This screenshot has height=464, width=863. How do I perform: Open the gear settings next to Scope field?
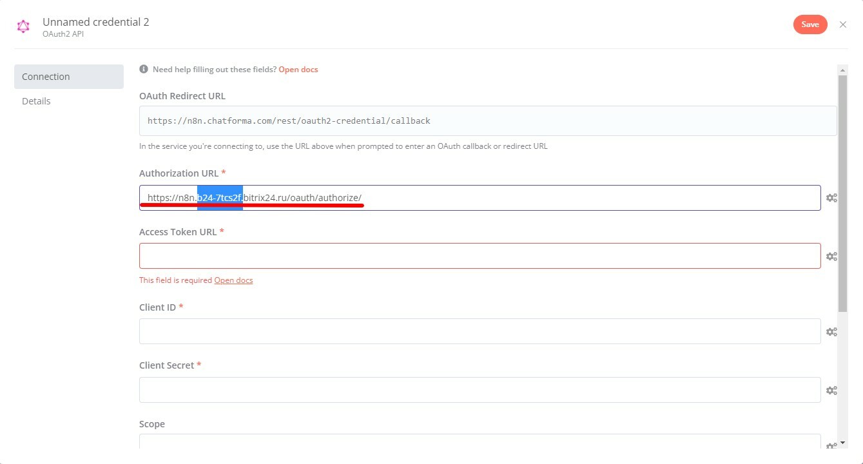[x=831, y=443]
